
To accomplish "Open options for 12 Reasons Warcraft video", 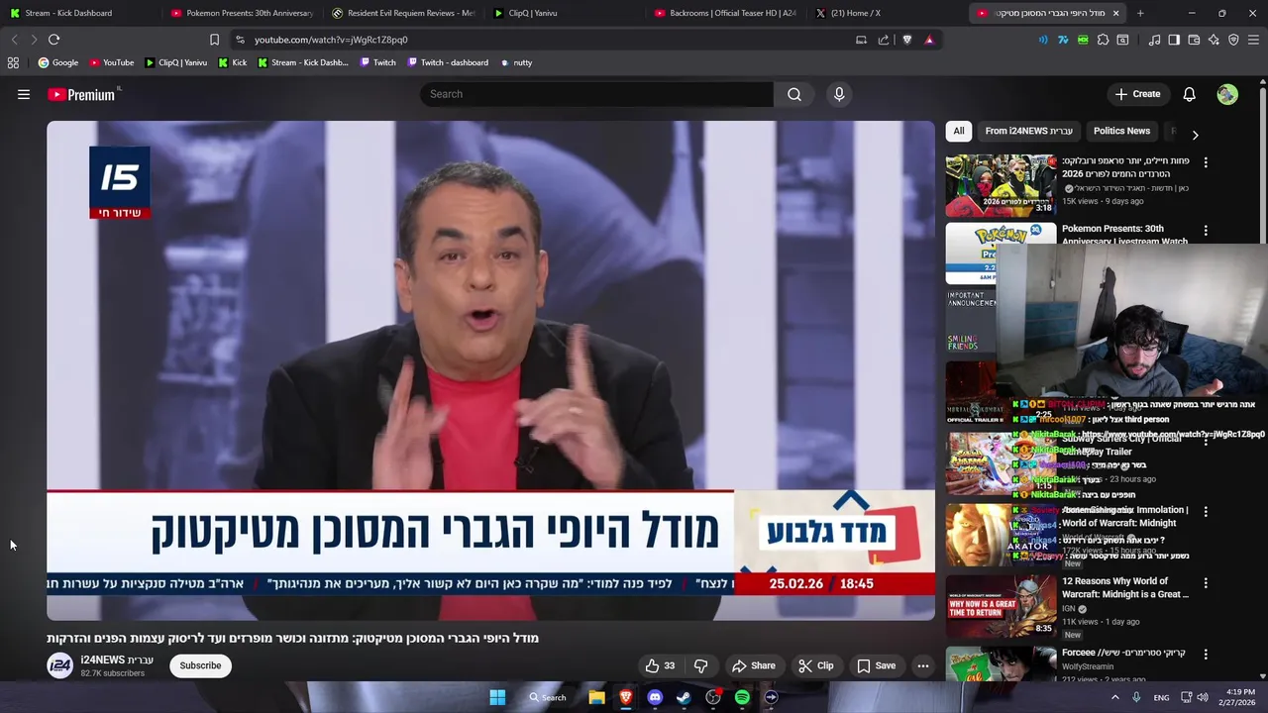I will [x=1206, y=583].
